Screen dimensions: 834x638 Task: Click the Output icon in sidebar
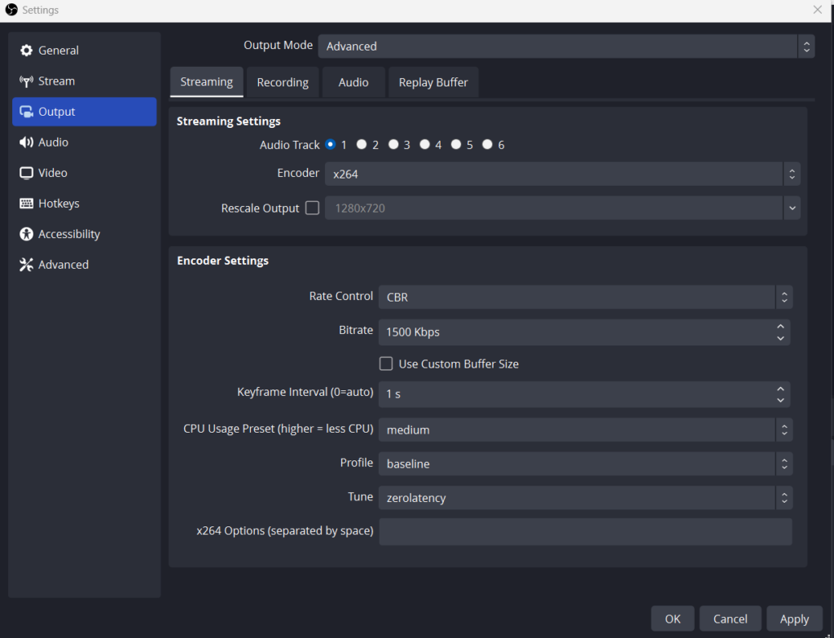(26, 112)
